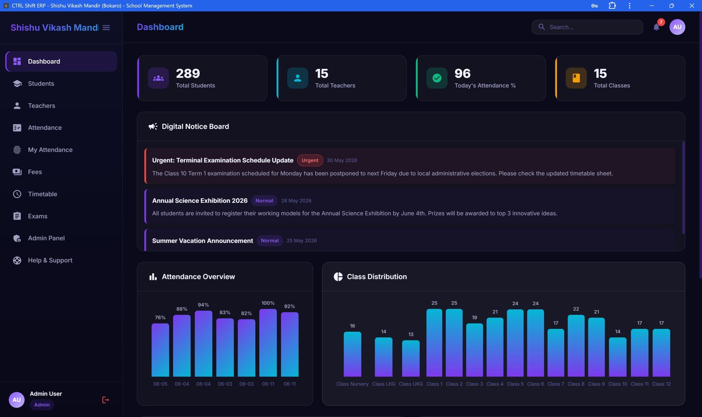The image size is (702, 417).
Task: Toggle the sidebar hamburger menu
Action: click(106, 28)
